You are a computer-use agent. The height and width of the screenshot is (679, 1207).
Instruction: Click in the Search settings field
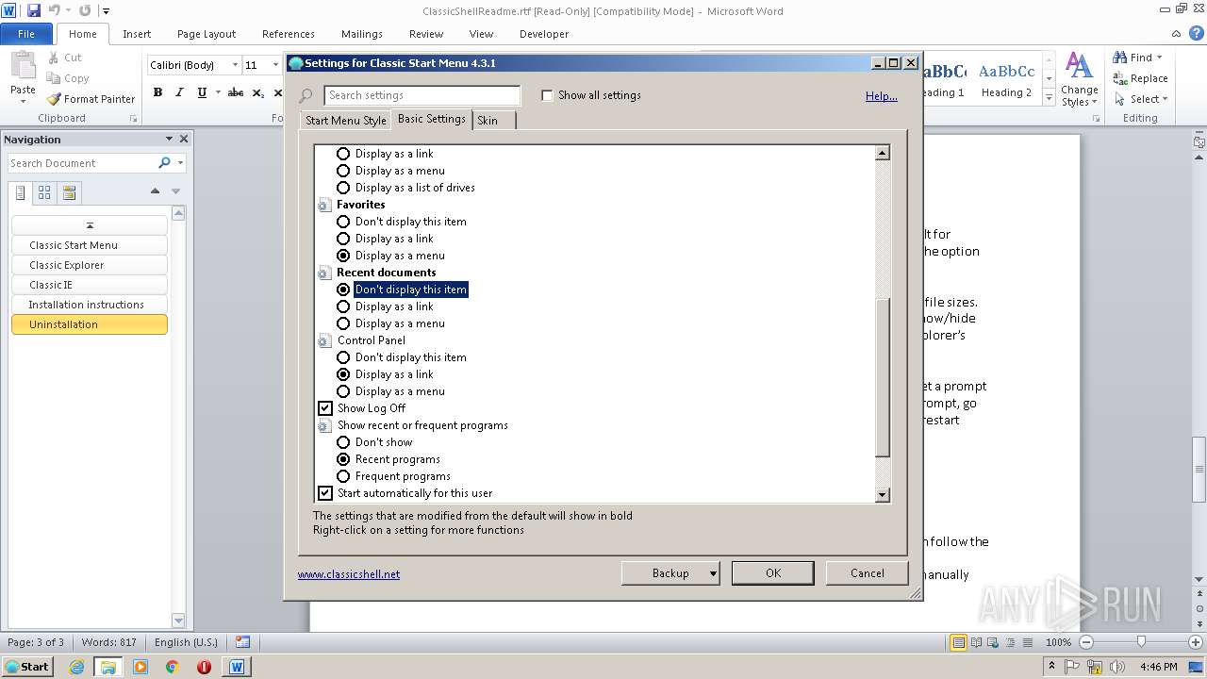[422, 95]
